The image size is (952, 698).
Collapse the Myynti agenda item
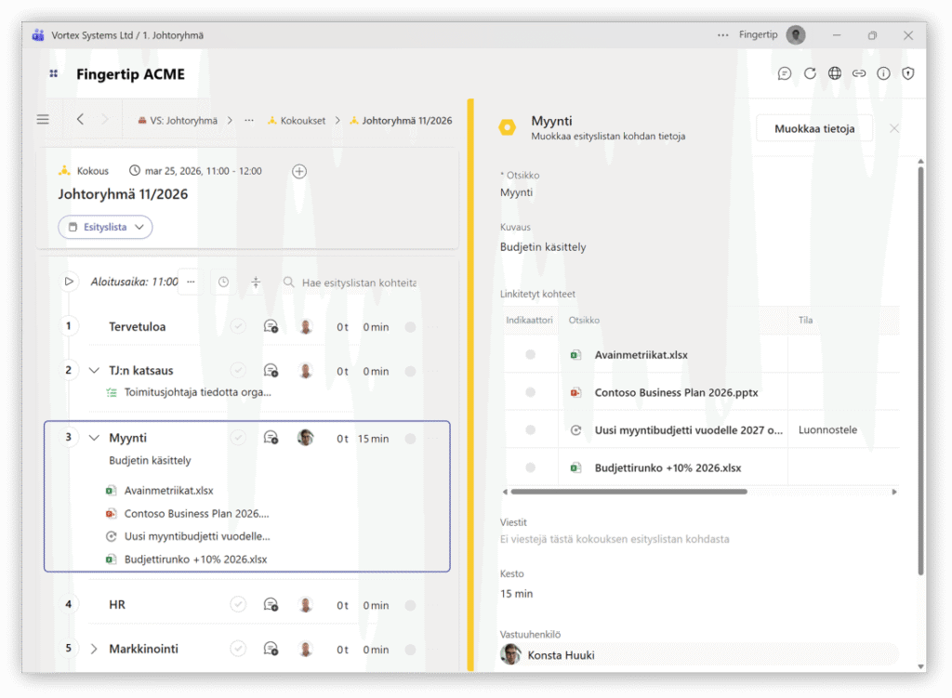[x=94, y=438]
